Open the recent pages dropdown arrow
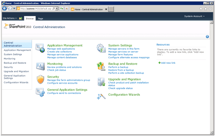The image size is (215, 136). 14,8
